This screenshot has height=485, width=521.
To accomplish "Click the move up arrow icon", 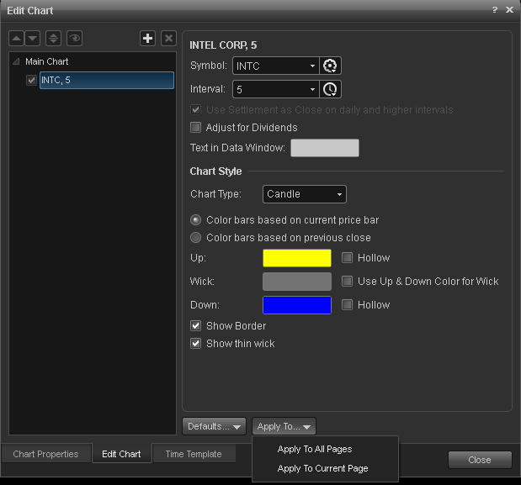I will (16, 39).
